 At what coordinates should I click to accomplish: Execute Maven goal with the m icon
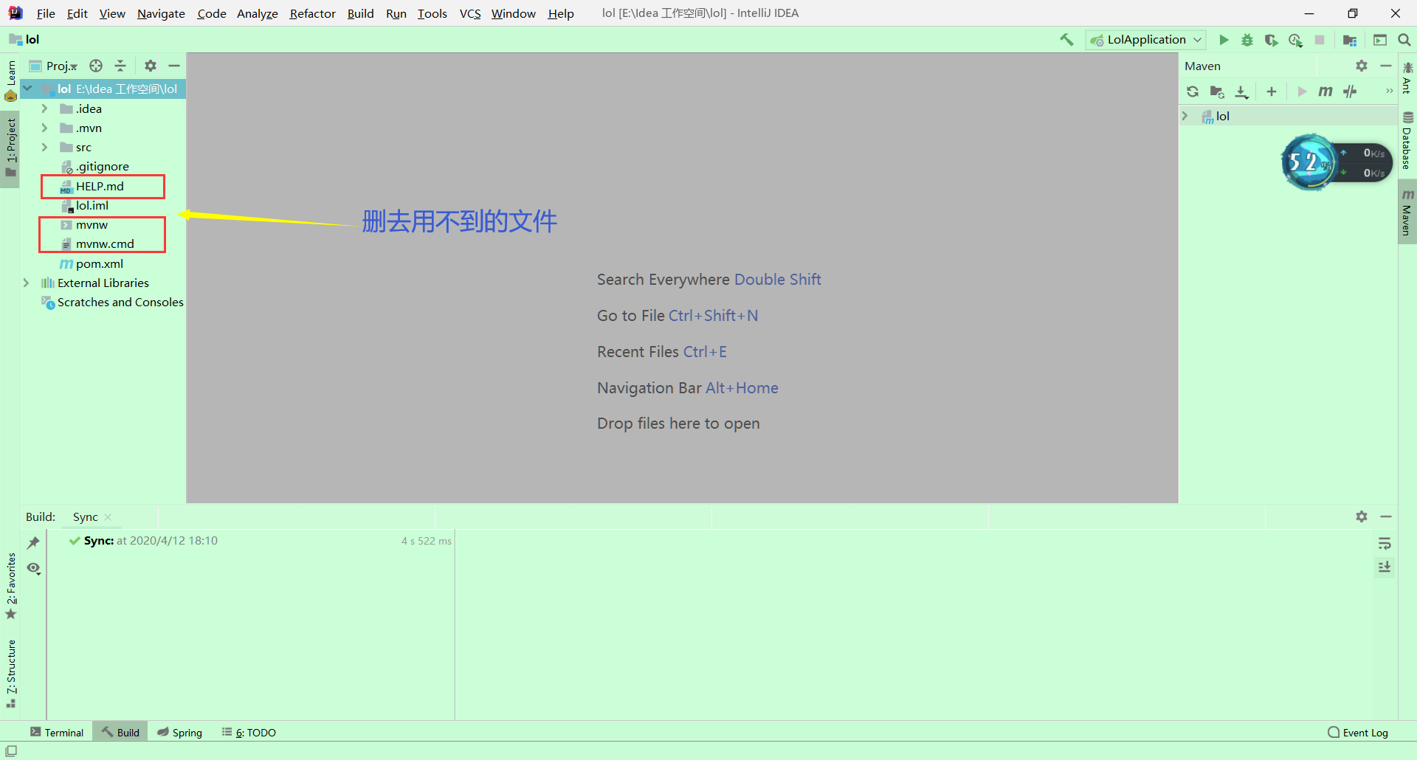click(x=1325, y=91)
